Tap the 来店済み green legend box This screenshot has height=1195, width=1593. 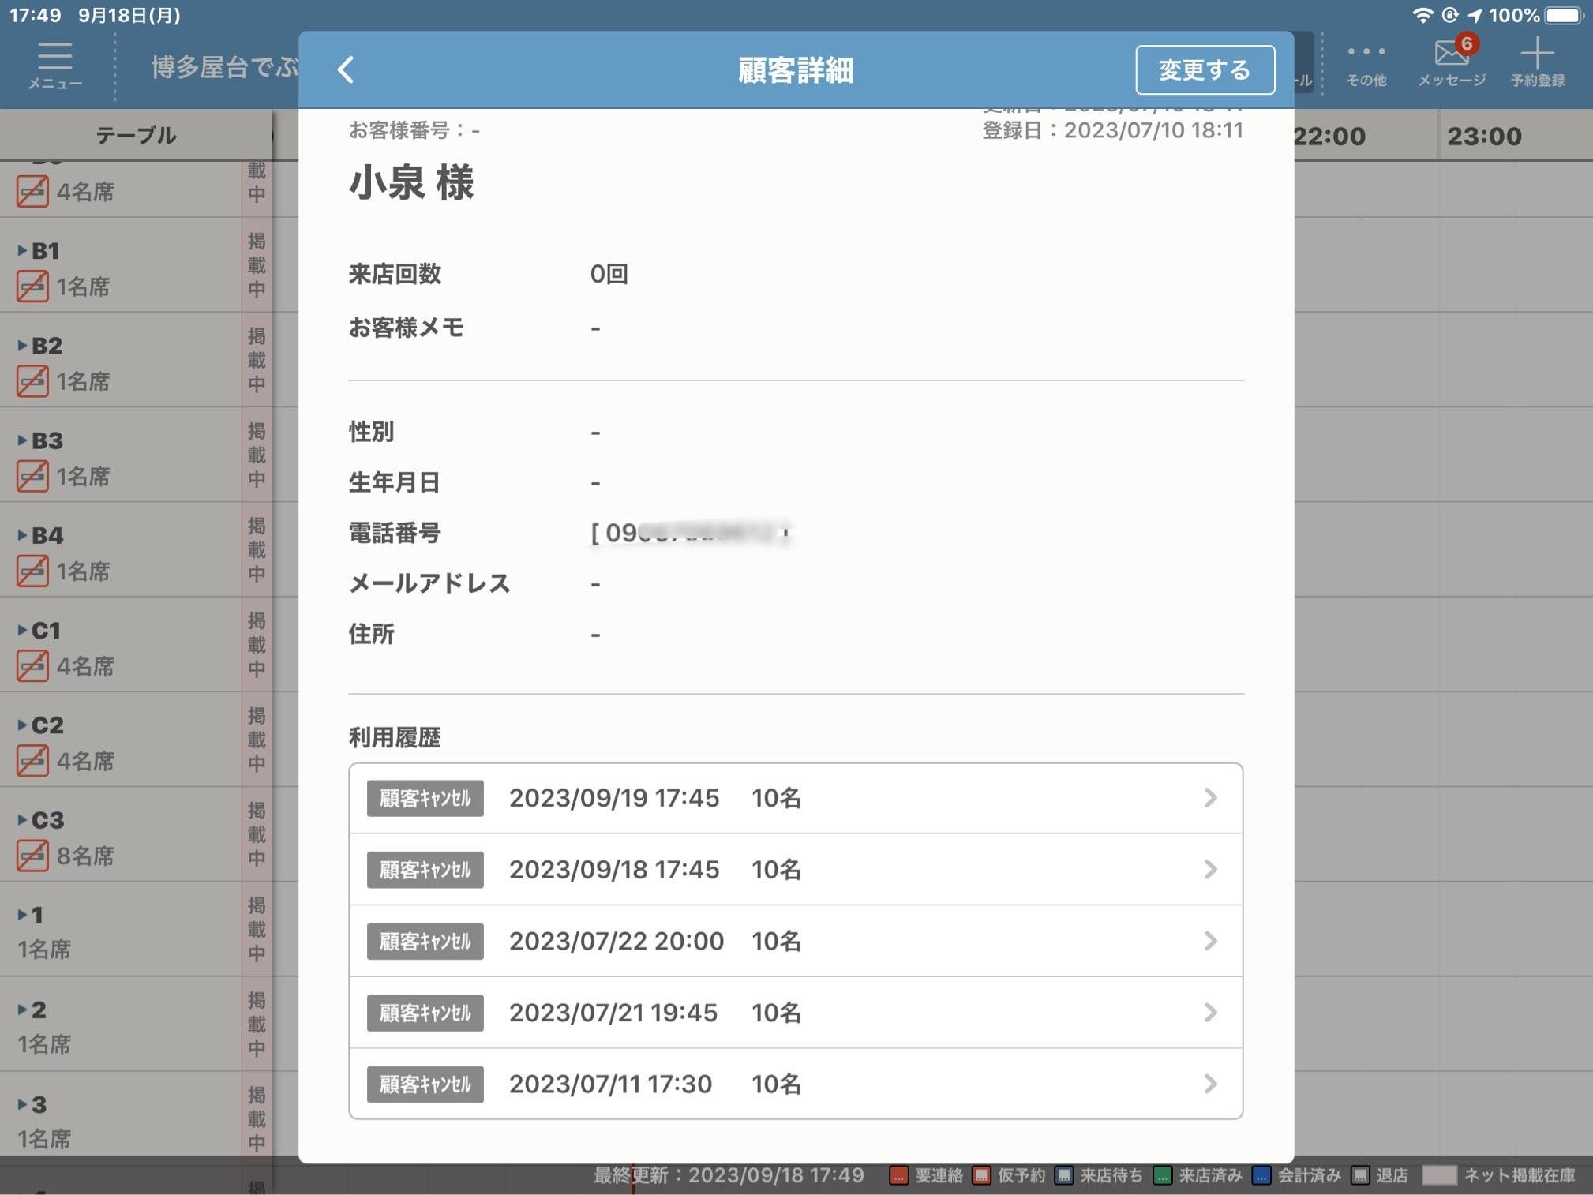1162,1175
